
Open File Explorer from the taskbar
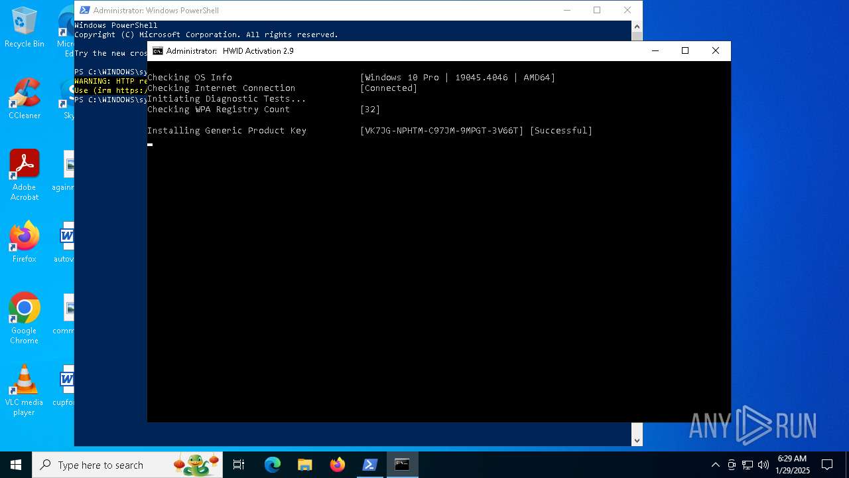pyautogui.click(x=305, y=465)
